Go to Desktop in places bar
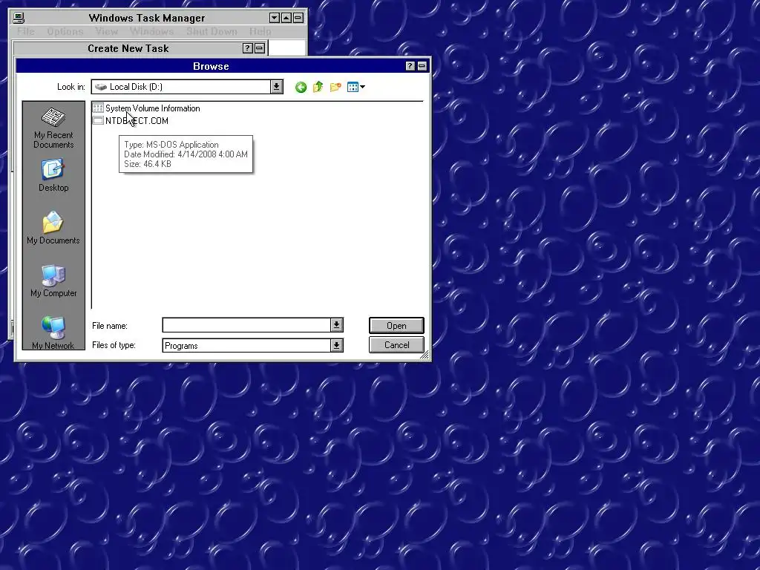The image size is (760, 570). (53, 175)
